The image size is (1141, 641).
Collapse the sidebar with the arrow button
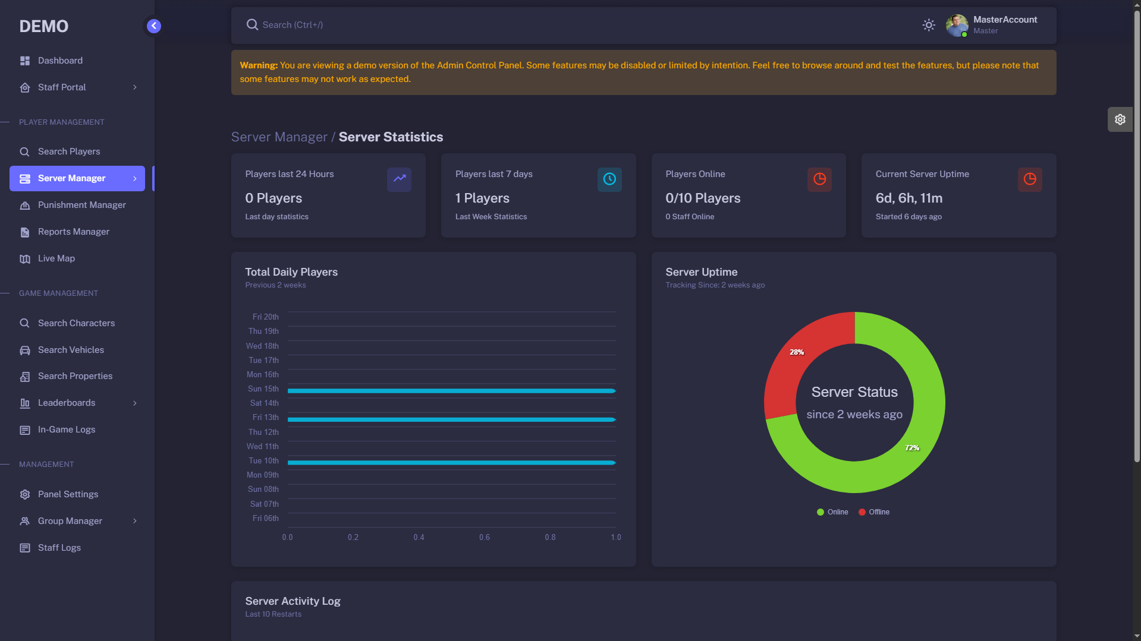click(153, 26)
